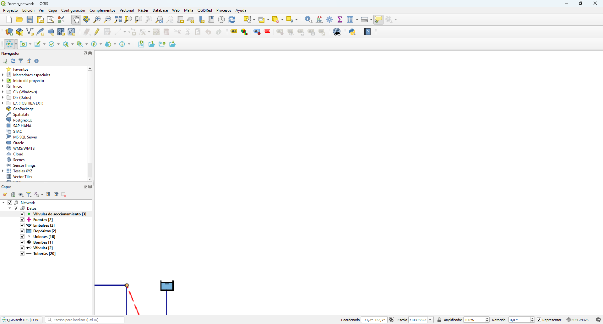Click the QGISRed: LPS | D-W status button

[x=21, y=320]
